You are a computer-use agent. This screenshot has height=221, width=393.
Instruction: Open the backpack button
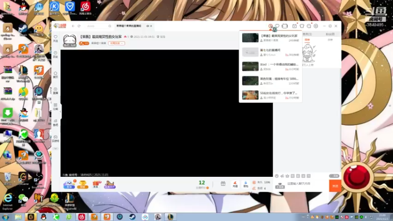coord(246,184)
